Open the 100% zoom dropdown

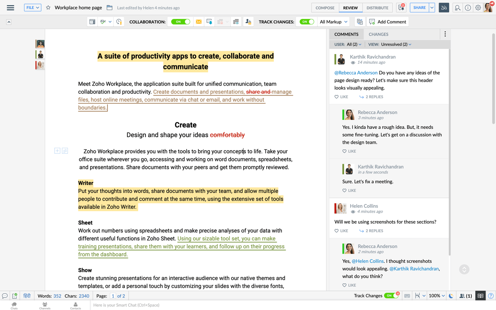[x=437, y=296]
